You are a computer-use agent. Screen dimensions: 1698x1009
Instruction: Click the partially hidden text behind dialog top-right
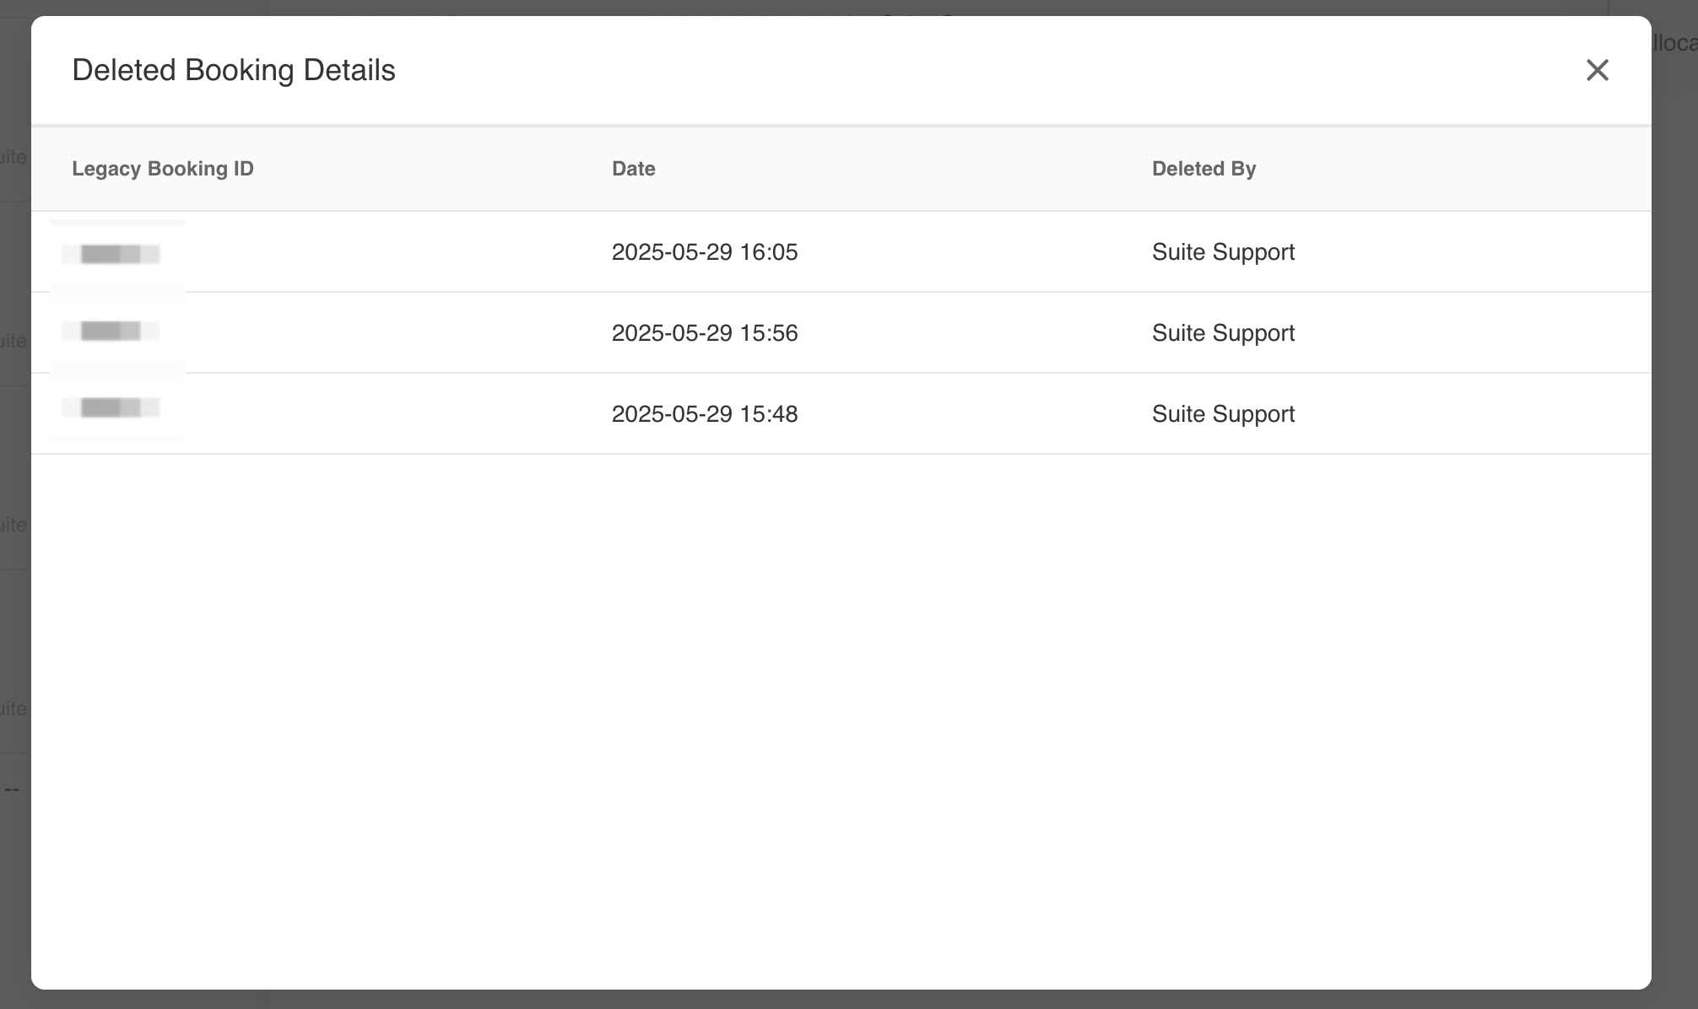1675,42
